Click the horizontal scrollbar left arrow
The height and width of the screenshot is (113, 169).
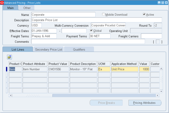click(x=10, y=95)
